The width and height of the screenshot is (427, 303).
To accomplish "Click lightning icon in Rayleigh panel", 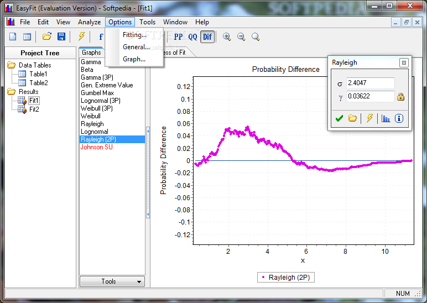I will click(369, 118).
